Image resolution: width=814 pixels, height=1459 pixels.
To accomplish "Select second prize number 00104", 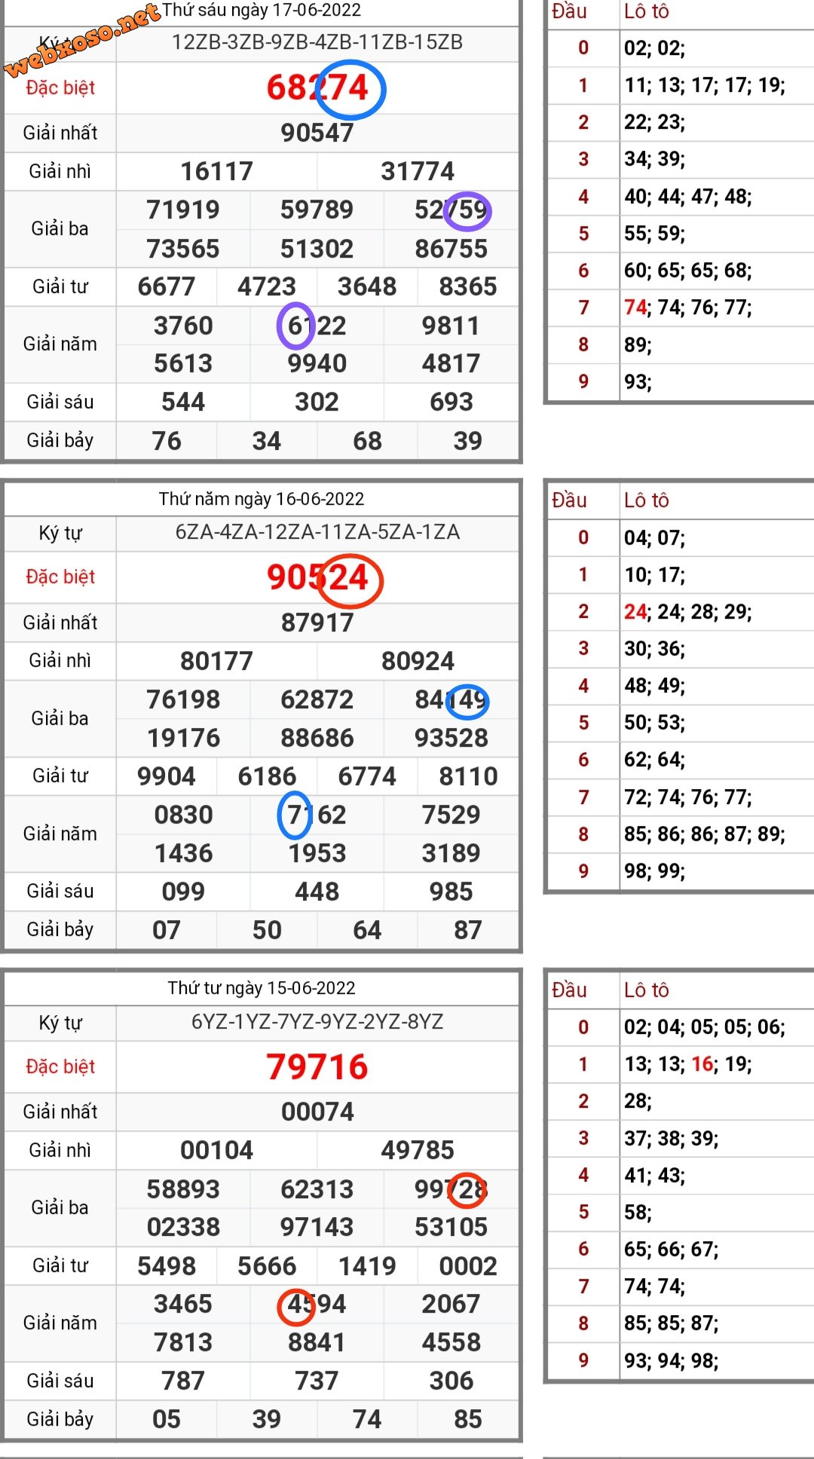I will [217, 1150].
